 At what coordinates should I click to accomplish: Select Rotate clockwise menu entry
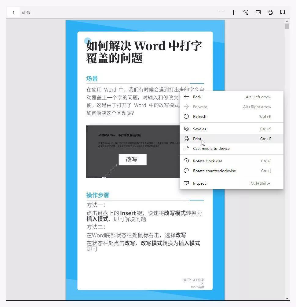tap(232, 161)
